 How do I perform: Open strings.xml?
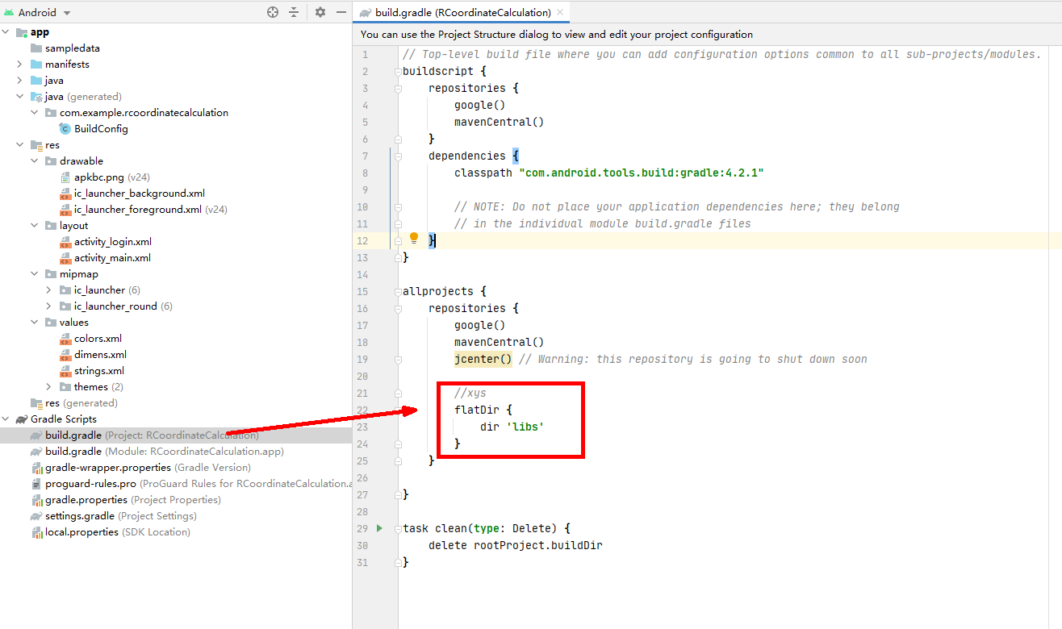99,371
